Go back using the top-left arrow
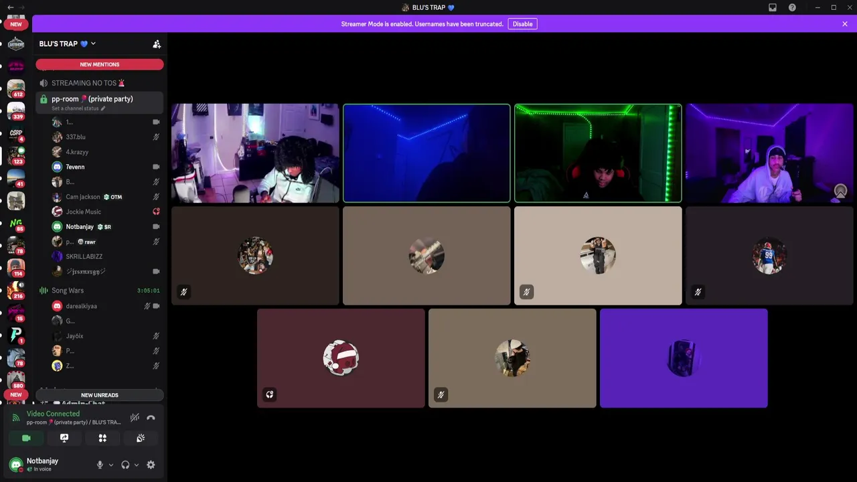This screenshot has width=857, height=482. pyautogui.click(x=10, y=7)
